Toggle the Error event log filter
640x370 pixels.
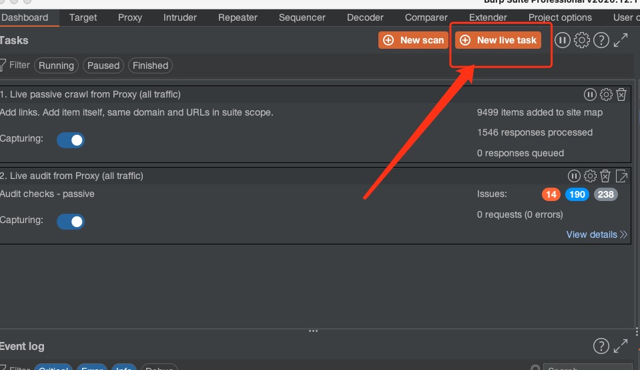[x=92, y=367]
